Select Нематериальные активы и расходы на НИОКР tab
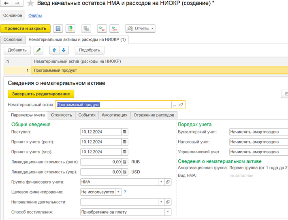288x220 pixels. tap(77, 40)
